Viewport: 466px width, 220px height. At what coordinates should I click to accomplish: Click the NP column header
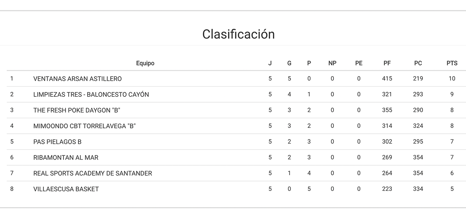(332, 63)
